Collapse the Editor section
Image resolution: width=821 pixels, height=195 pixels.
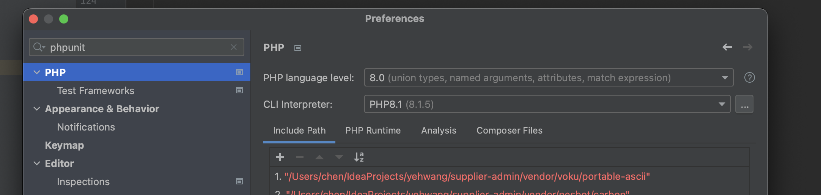coord(37,164)
